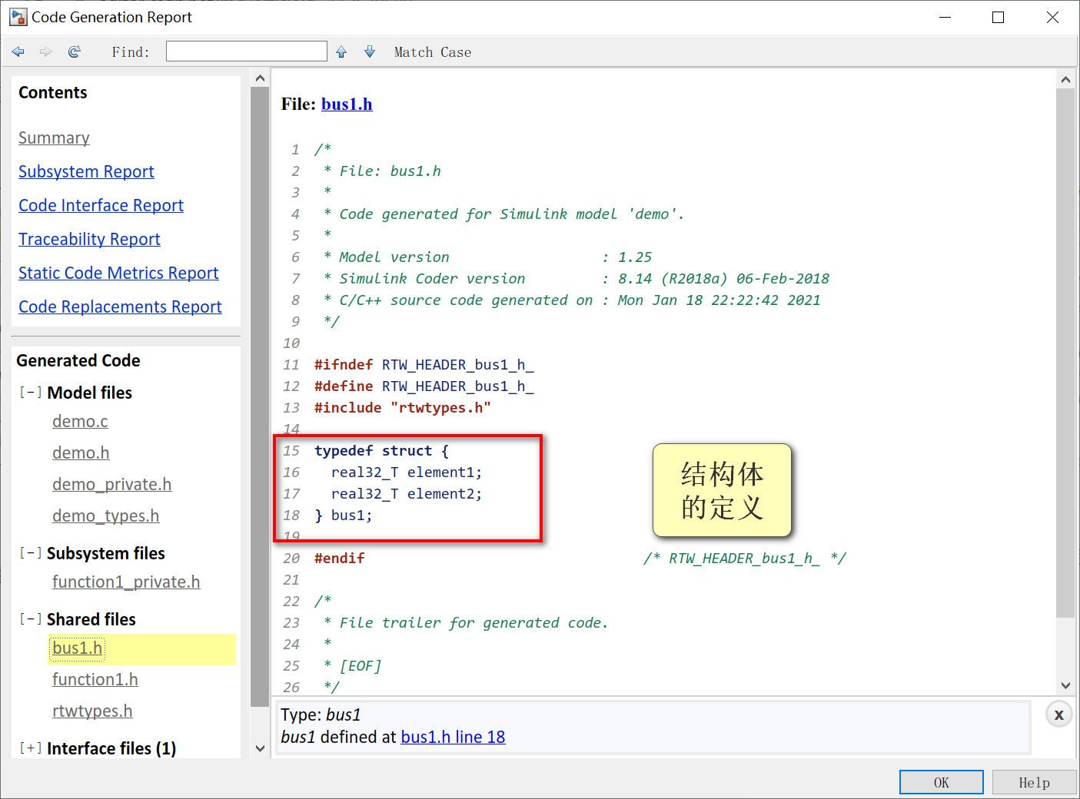
Task: Find previous match using up arrow
Action: (x=341, y=51)
